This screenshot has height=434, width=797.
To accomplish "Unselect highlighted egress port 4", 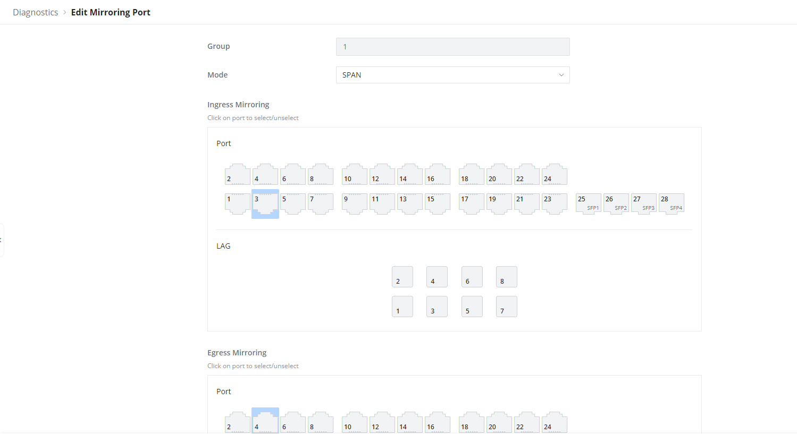I will pos(265,421).
